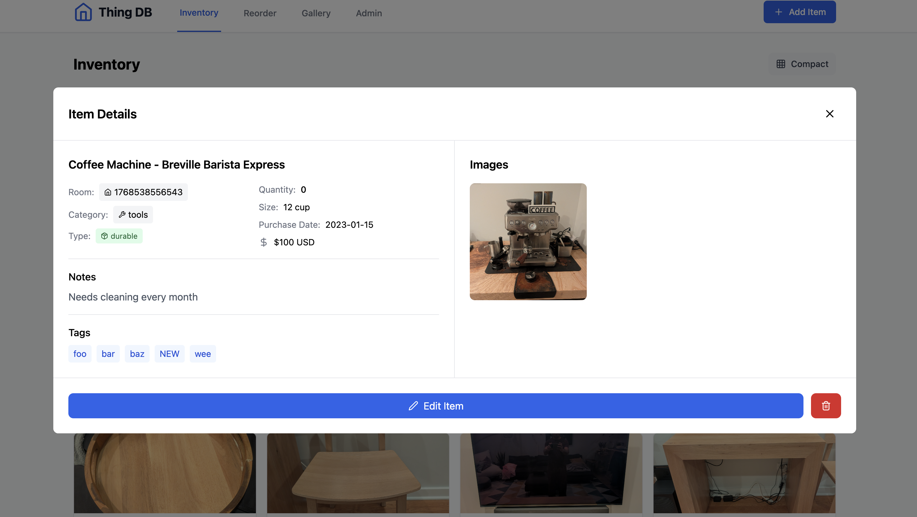Screen dimensions: 917x517
Task: Click the box icon in the durable badge
Action: pyautogui.click(x=104, y=236)
